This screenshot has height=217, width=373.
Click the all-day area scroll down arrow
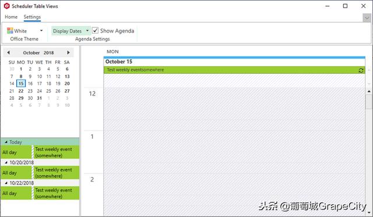(x=369, y=84)
